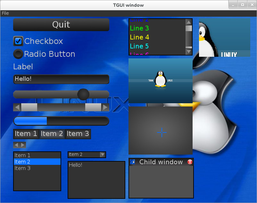
Task: Select Item 3 in the list box
Action: click(x=37, y=168)
